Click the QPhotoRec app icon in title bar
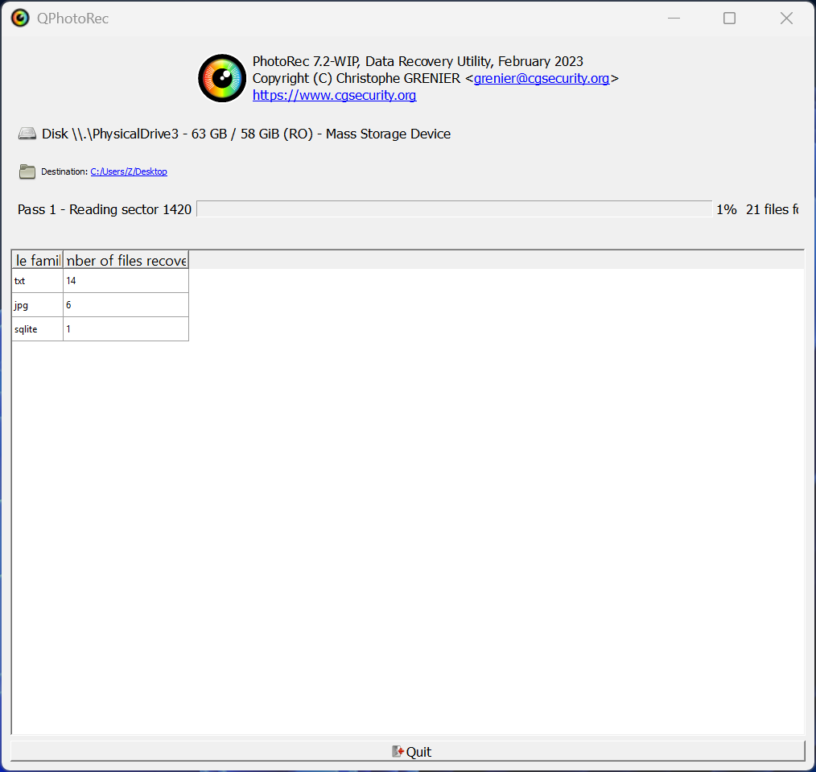The height and width of the screenshot is (772, 816). 20,19
